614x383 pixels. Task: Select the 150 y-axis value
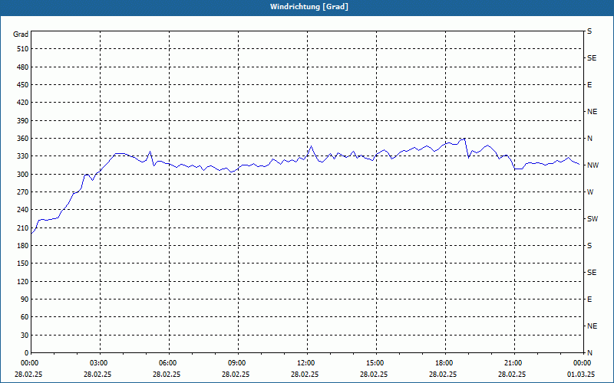pyautogui.click(x=23, y=264)
